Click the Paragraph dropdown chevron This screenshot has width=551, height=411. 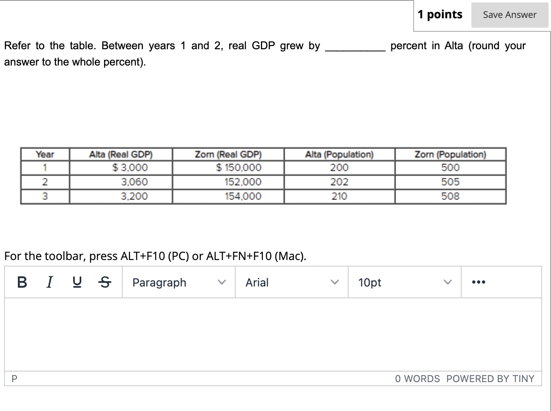pyautogui.click(x=222, y=282)
